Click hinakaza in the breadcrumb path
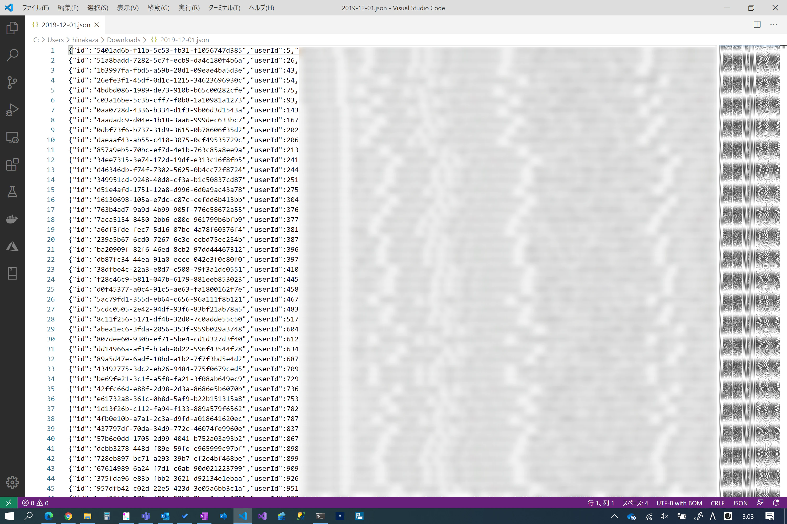The width and height of the screenshot is (787, 524). [85, 40]
